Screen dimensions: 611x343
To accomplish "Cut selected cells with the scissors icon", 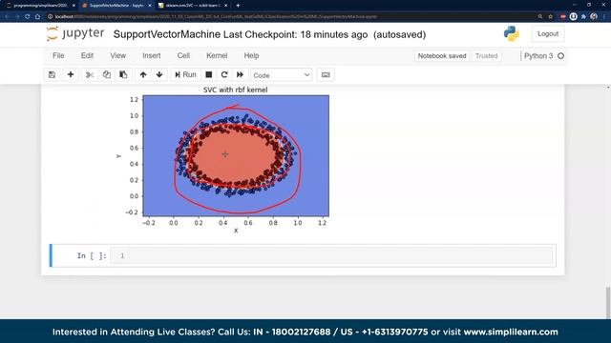I will coord(90,74).
